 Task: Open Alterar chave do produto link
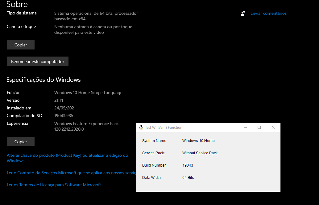pyautogui.click(x=67, y=158)
